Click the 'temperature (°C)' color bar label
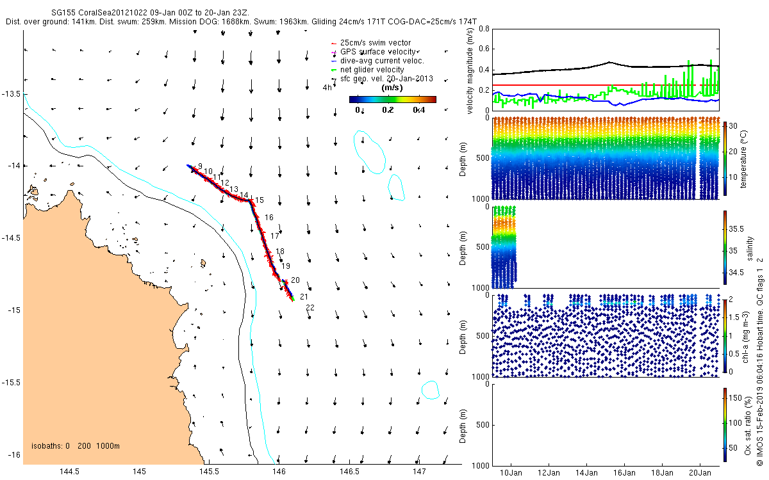Screen dimensions: 769x480 (x=745, y=158)
